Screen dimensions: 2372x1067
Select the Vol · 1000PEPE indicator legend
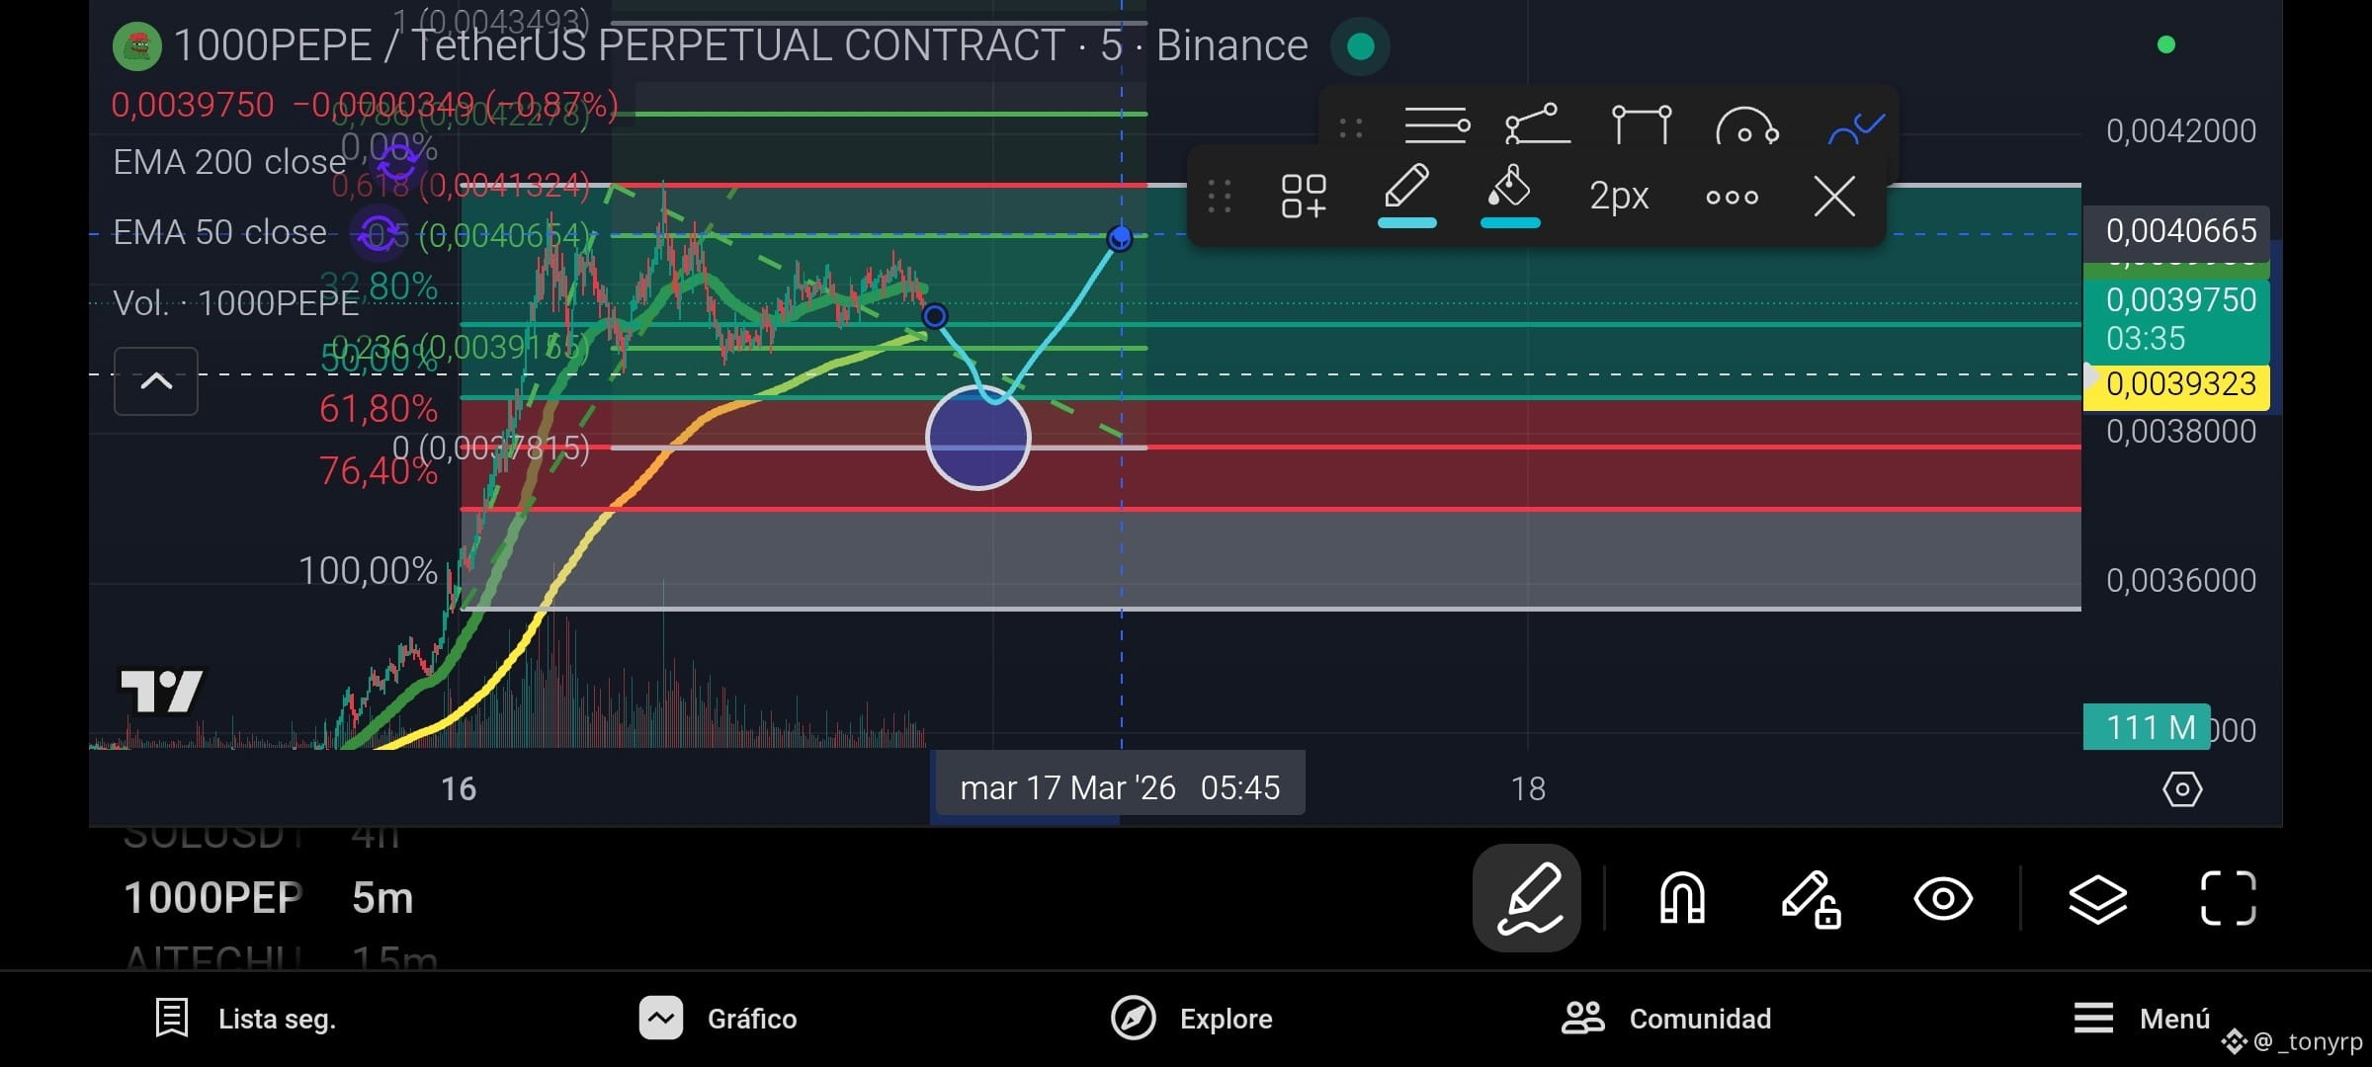point(236,303)
